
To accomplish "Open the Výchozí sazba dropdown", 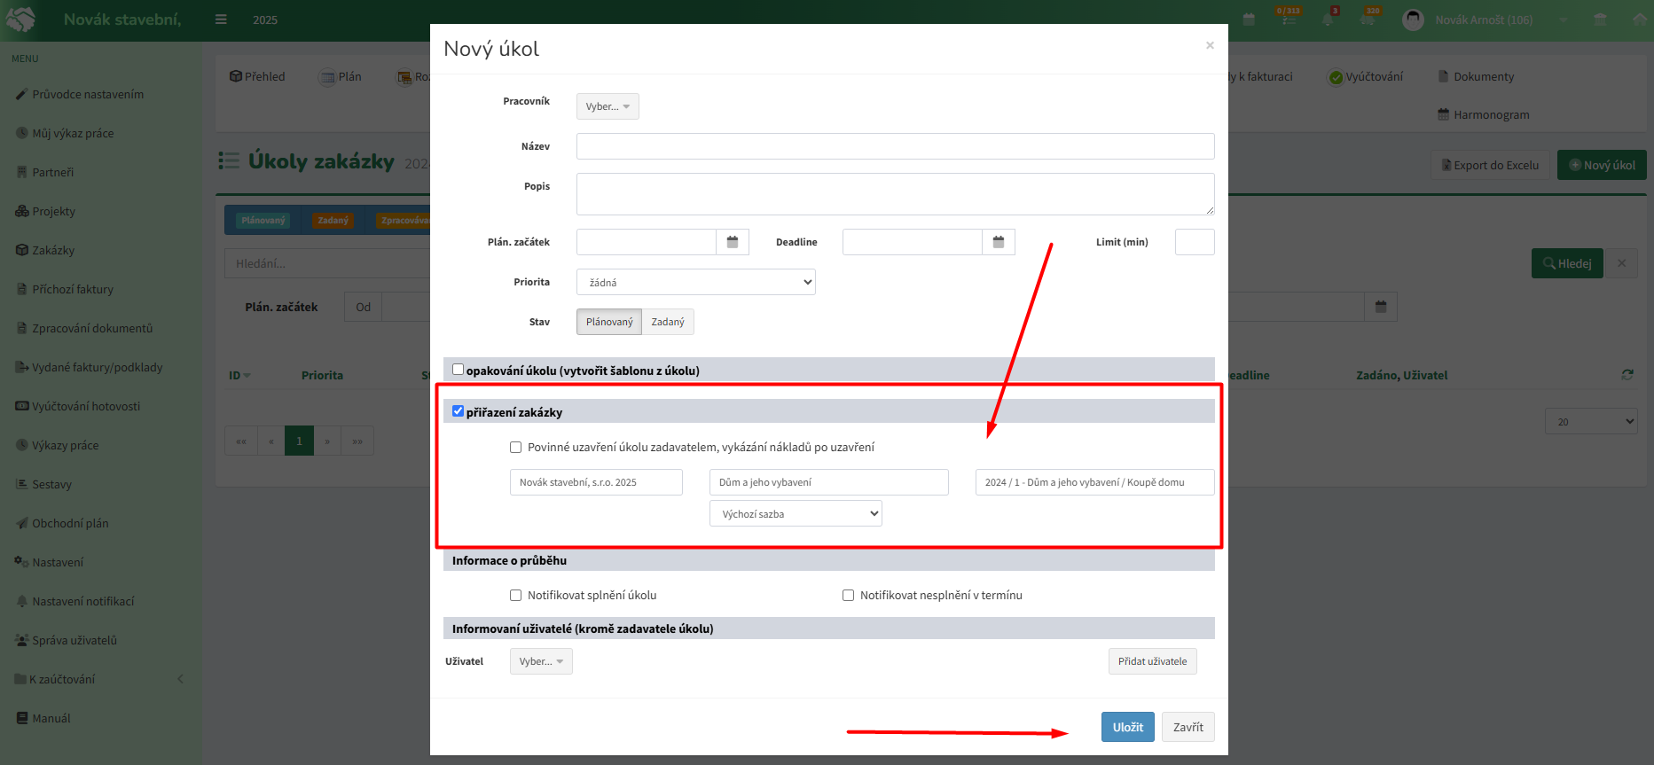I will [796, 513].
